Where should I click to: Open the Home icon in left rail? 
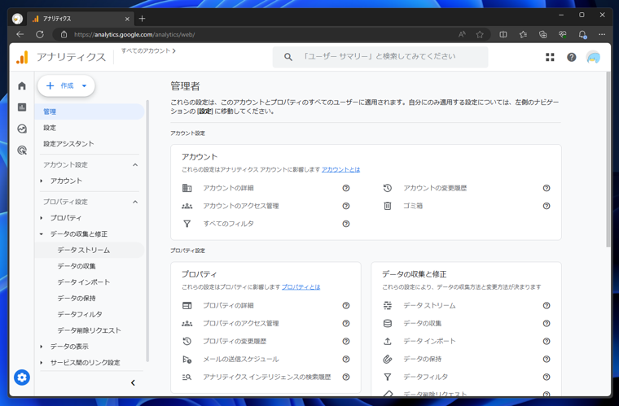tap(22, 86)
